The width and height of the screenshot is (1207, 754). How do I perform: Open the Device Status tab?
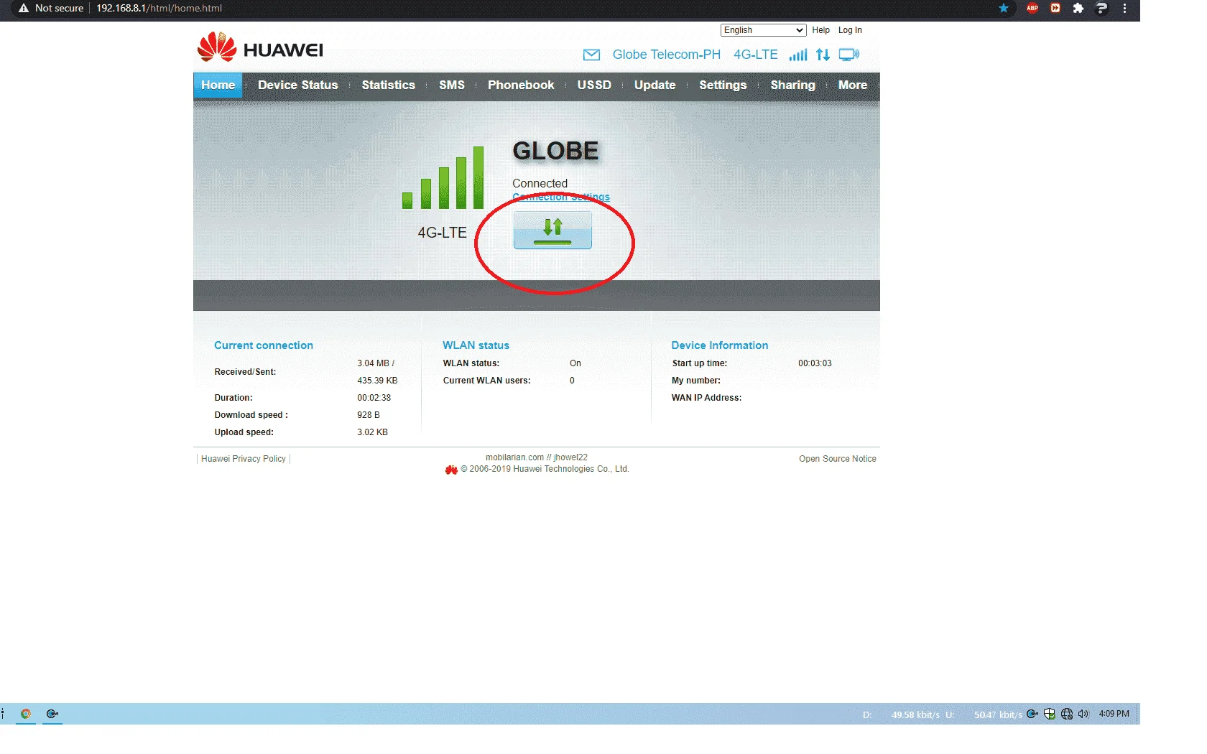tap(297, 85)
